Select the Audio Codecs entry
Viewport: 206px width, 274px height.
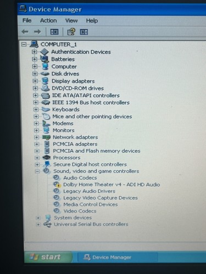(80, 178)
